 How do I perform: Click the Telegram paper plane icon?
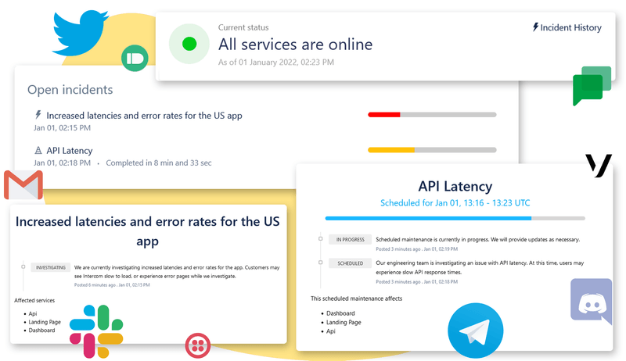click(475, 331)
